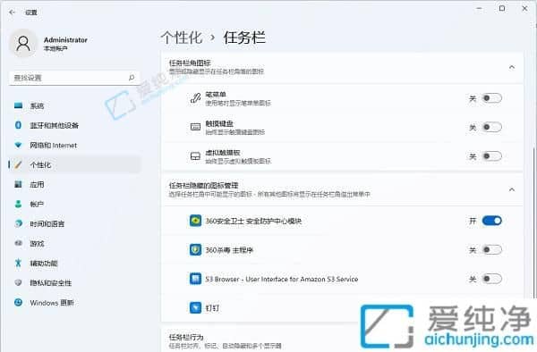The height and width of the screenshot is (352, 537).
Task: Click the 时间和语言 globe icon
Action: [18, 223]
